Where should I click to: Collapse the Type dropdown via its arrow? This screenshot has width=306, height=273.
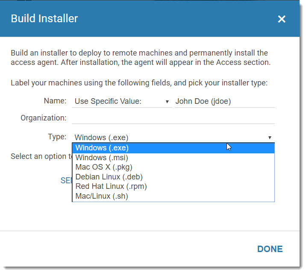[270, 138]
